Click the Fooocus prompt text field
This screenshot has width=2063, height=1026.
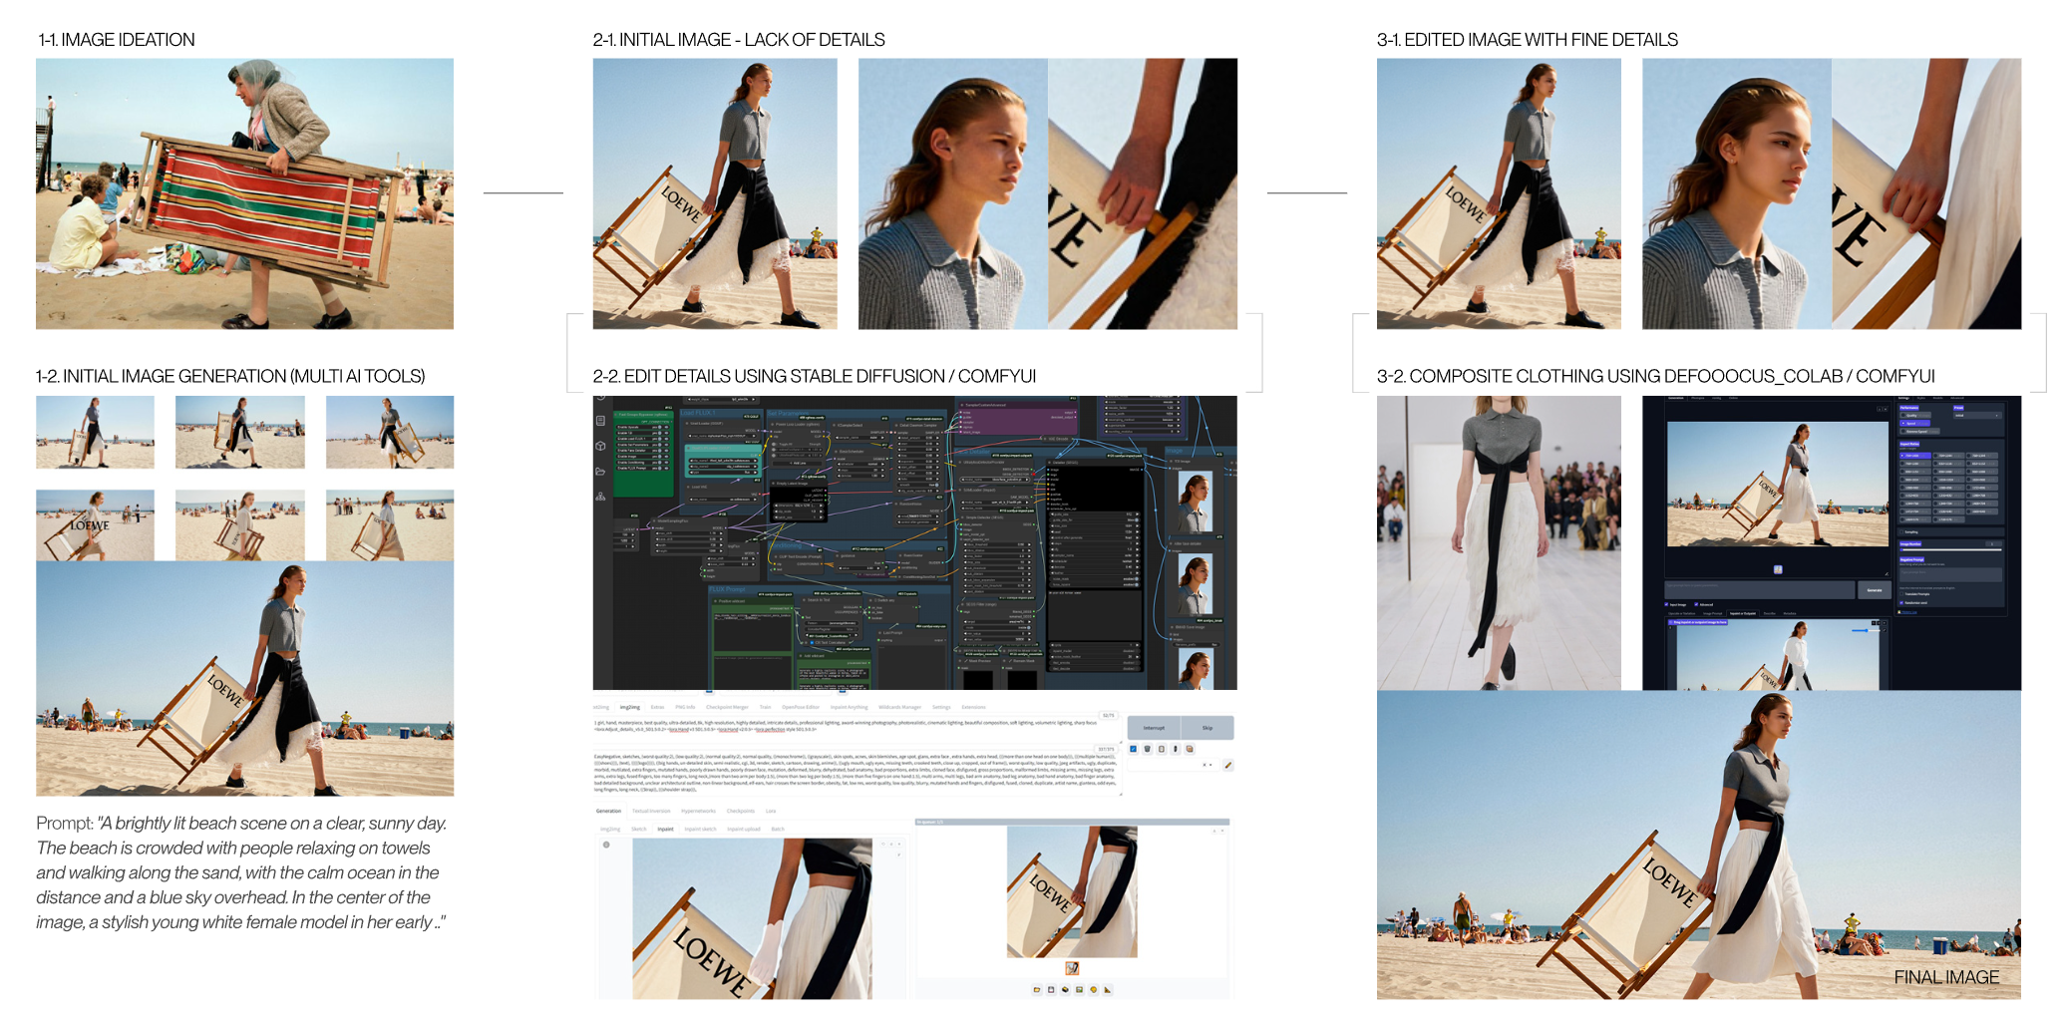coord(1760,590)
